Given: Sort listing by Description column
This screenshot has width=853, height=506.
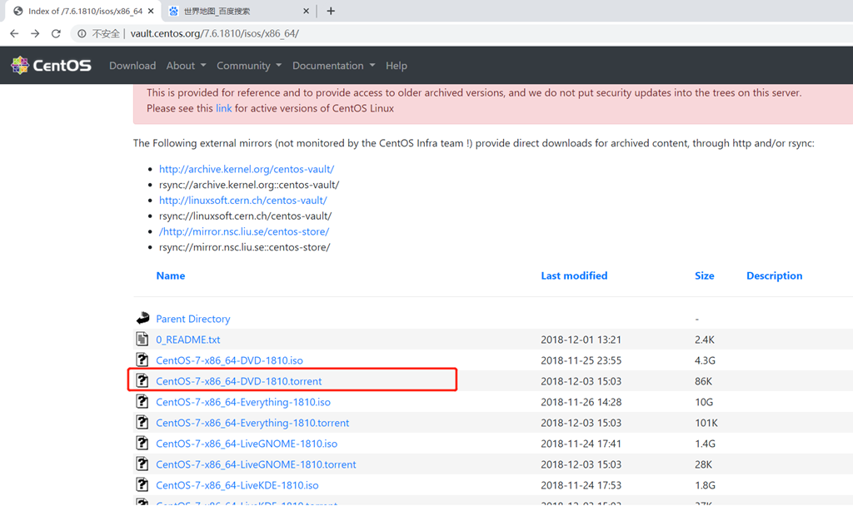Looking at the screenshot, I should point(774,275).
